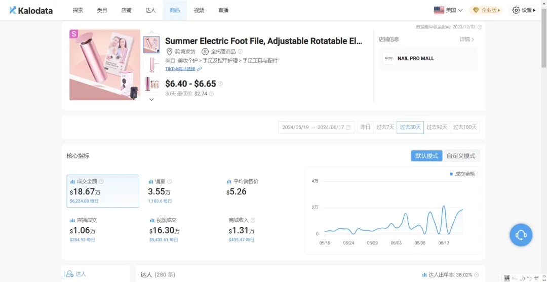
Task: Click the settings gear icon
Action: 516,10
